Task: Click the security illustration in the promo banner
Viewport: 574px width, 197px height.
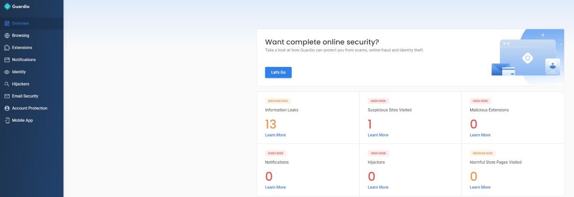Action: 527,57
